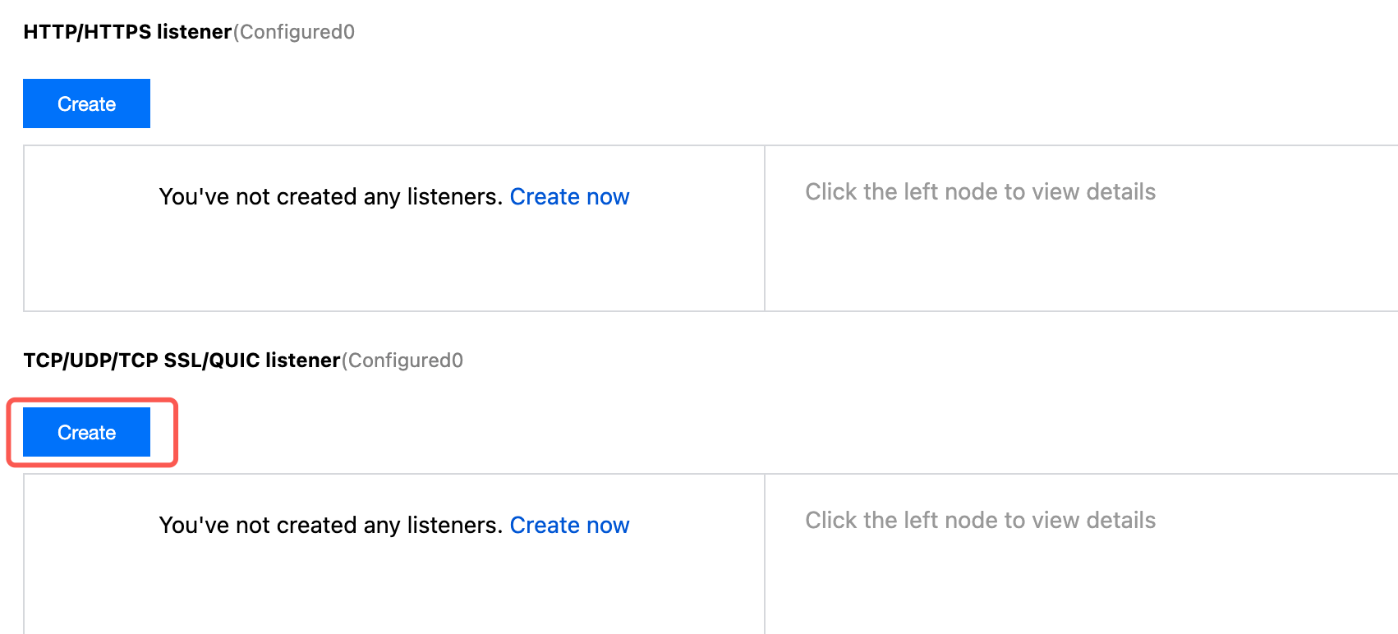Click blank area below TCP/UDP no-listeners message
The image size is (1398, 634).
coord(394,587)
